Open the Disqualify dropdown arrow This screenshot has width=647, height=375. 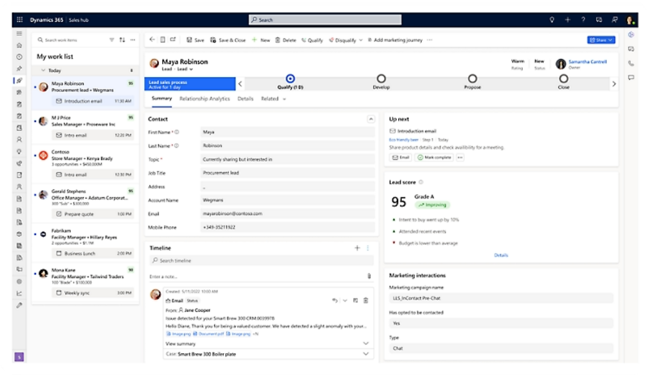point(361,40)
